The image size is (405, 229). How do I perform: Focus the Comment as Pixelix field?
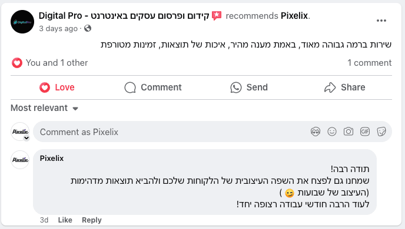[x=171, y=132]
